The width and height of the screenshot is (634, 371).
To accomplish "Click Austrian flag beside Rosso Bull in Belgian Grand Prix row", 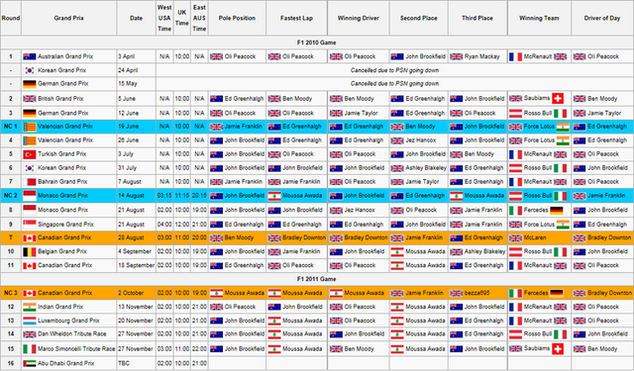I will tap(515, 252).
